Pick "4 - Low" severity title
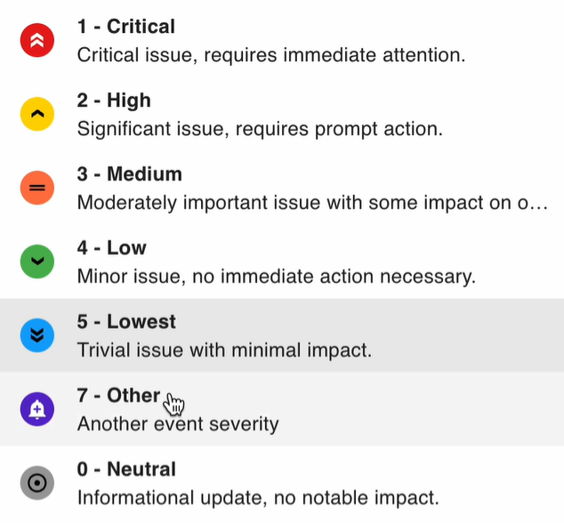Screen dimensions: 564x523 click(x=111, y=248)
